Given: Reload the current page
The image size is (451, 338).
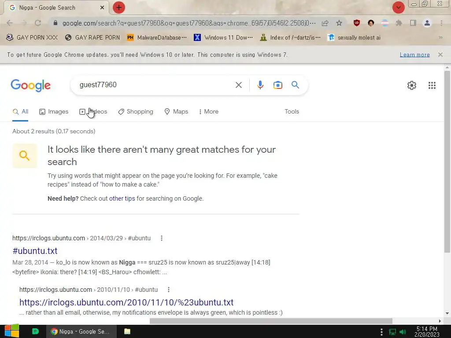Looking at the screenshot, I should 38,23.
